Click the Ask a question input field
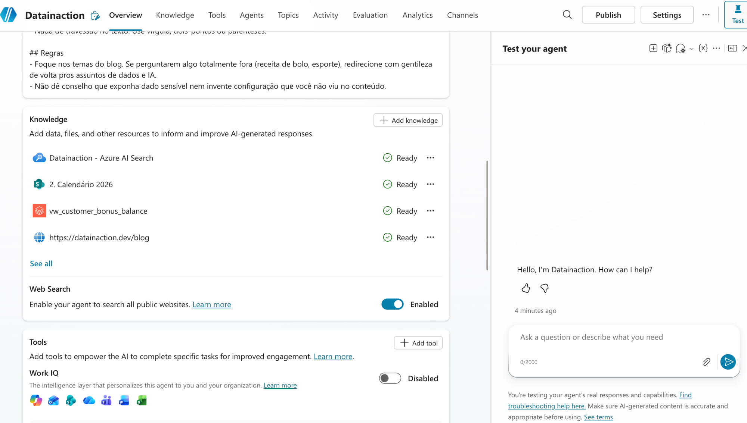Viewport: 747px width, 423px height. 624,337
